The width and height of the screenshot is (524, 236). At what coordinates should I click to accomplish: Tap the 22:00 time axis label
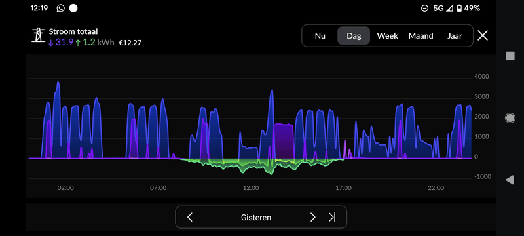click(436, 188)
